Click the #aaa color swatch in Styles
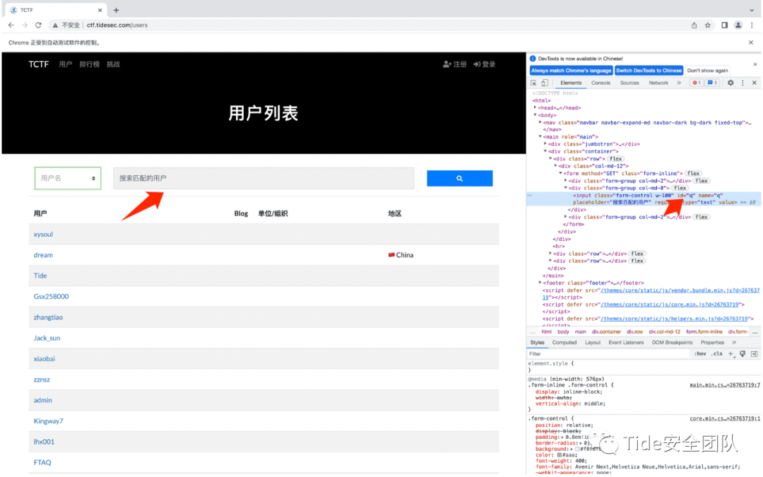 point(560,454)
